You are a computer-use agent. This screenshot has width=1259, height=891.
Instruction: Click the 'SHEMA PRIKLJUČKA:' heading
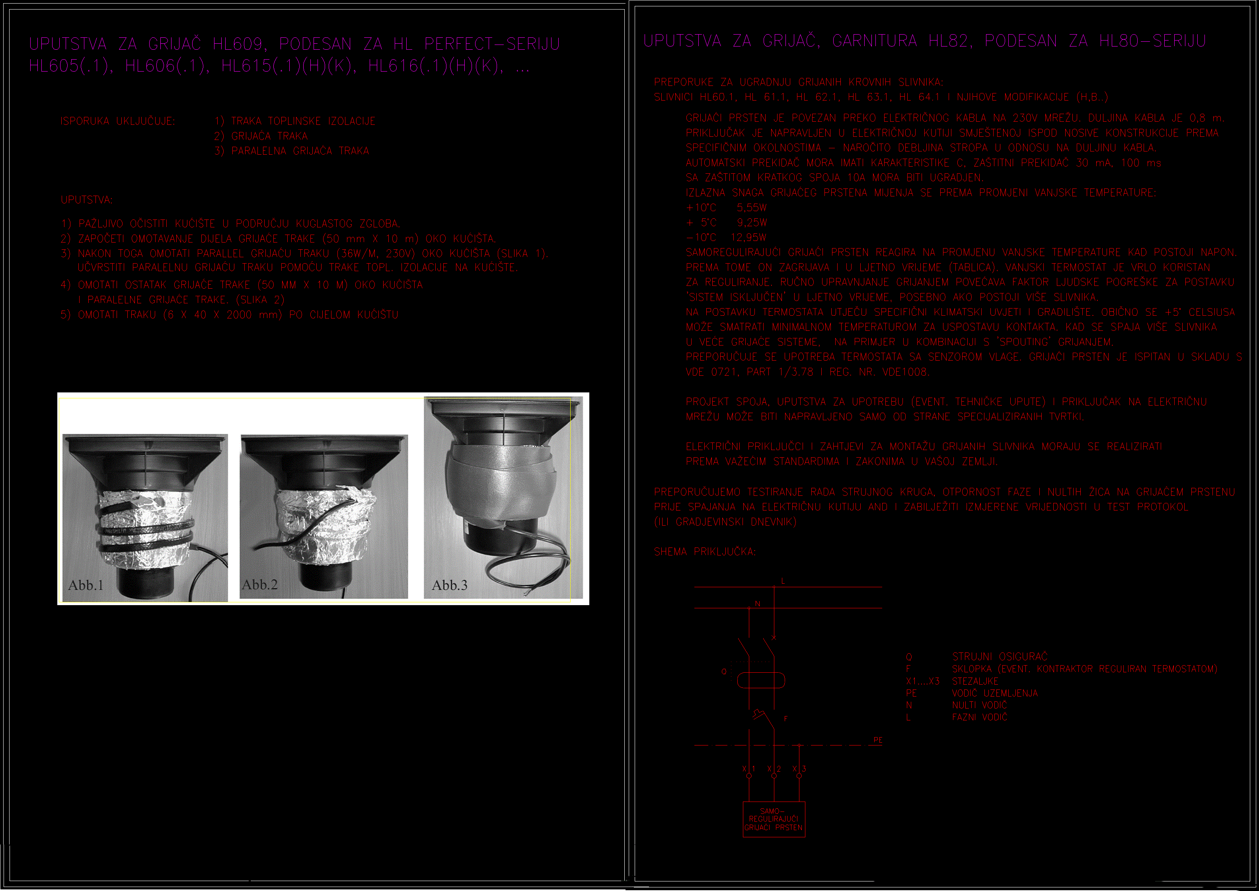click(x=704, y=552)
